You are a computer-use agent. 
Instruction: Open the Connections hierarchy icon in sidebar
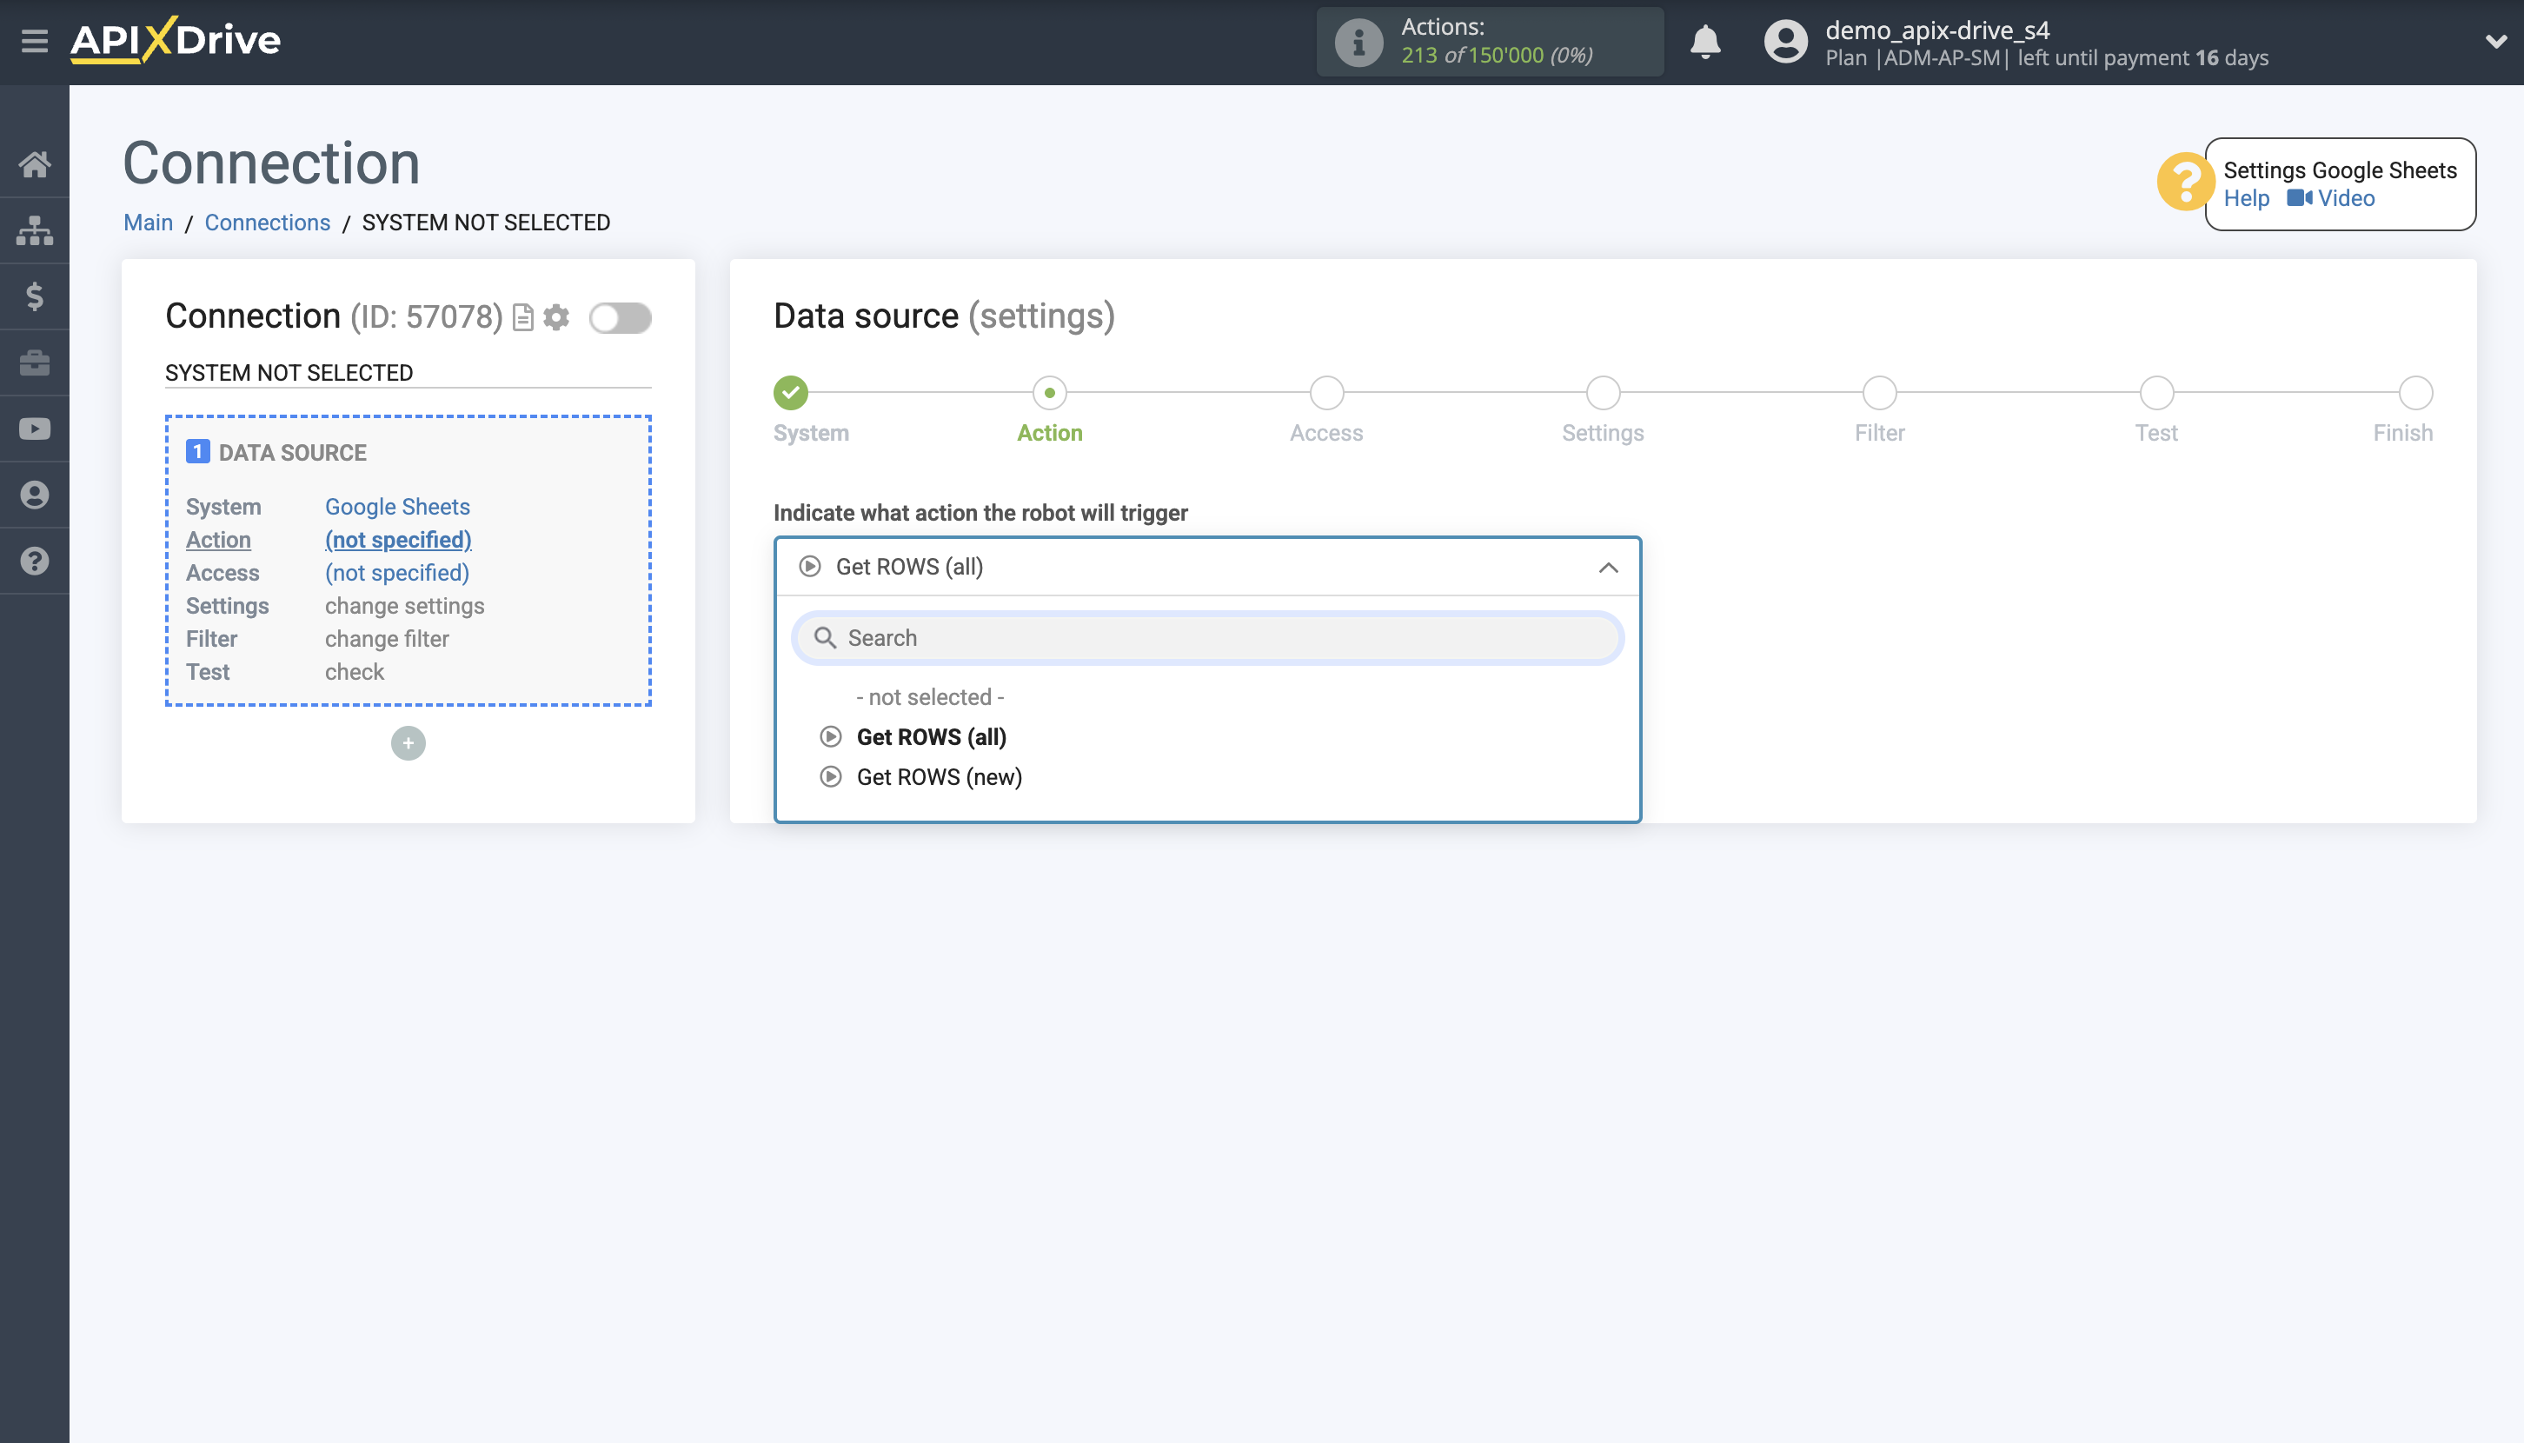(36, 230)
